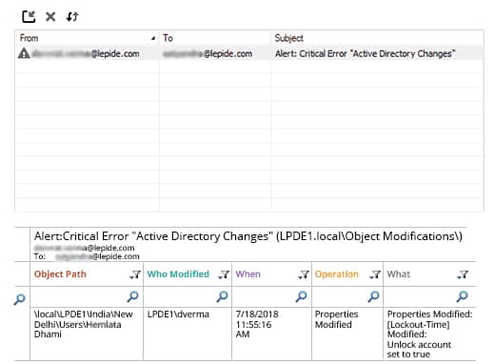Screen dimensions: 495x364
Task: Open the Who Modified filter funnel
Action: click(224, 274)
